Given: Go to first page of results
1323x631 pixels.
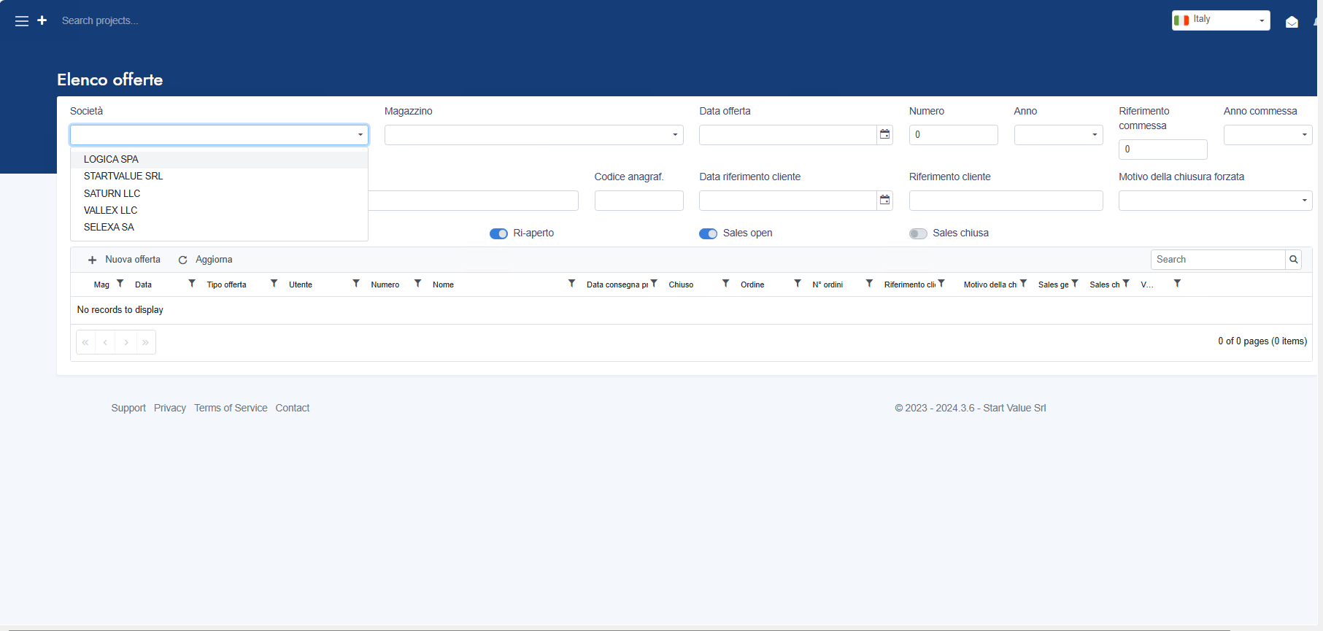Looking at the screenshot, I should 85,342.
